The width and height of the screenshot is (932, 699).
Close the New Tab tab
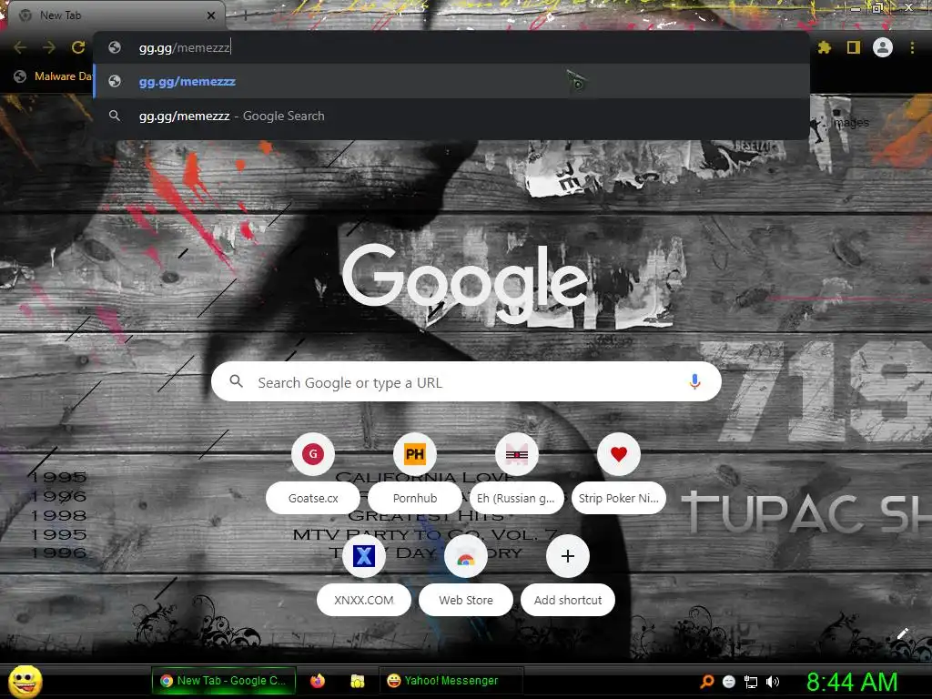pos(211,15)
